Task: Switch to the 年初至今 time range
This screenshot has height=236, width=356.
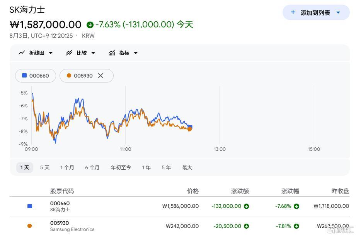Action: pos(121,167)
